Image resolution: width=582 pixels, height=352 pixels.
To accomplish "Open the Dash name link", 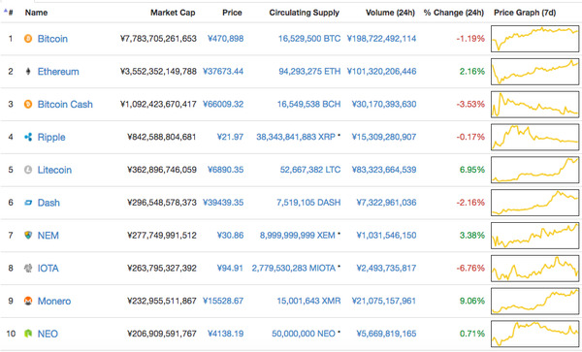I will pos(48,203).
